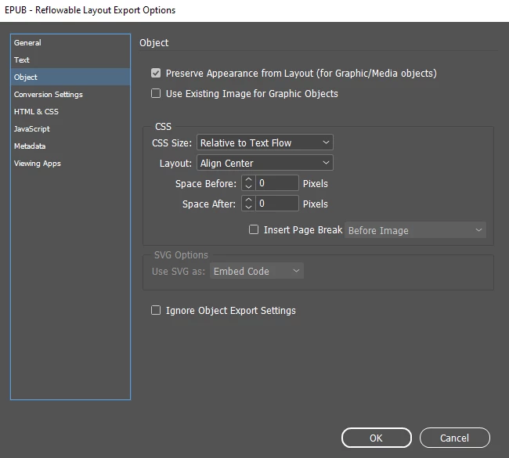The height and width of the screenshot is (458, 509).
Task: Go to Conversion Settings section
Action: coord(70,94)
